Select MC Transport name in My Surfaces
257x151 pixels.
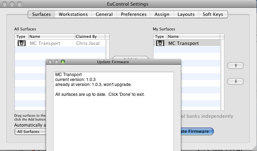(184, 43)
